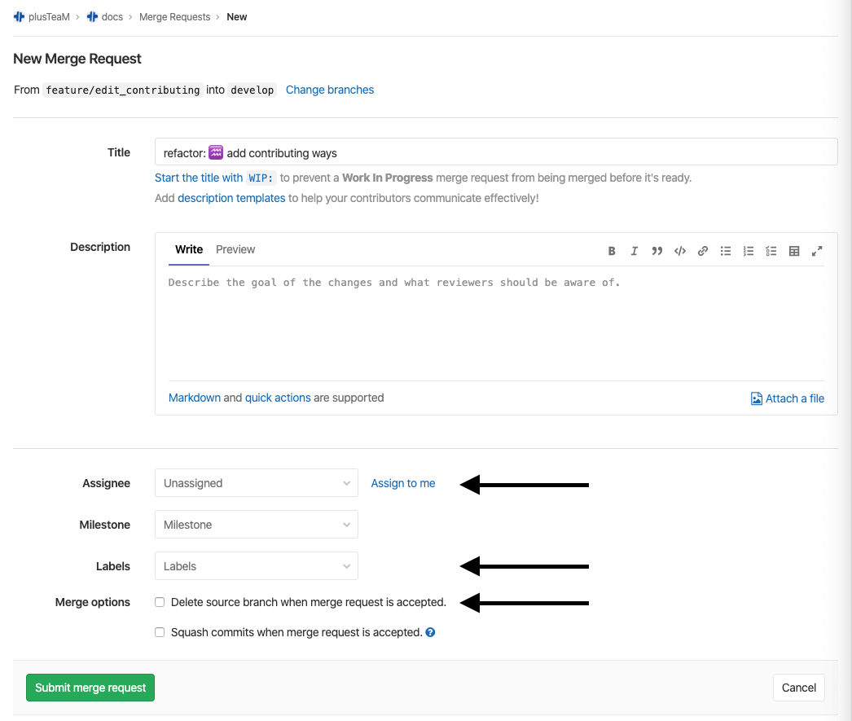The height and width of the screenshot is (721, 852).
Task: Click the Bold formatting icon
Action: 612,251
